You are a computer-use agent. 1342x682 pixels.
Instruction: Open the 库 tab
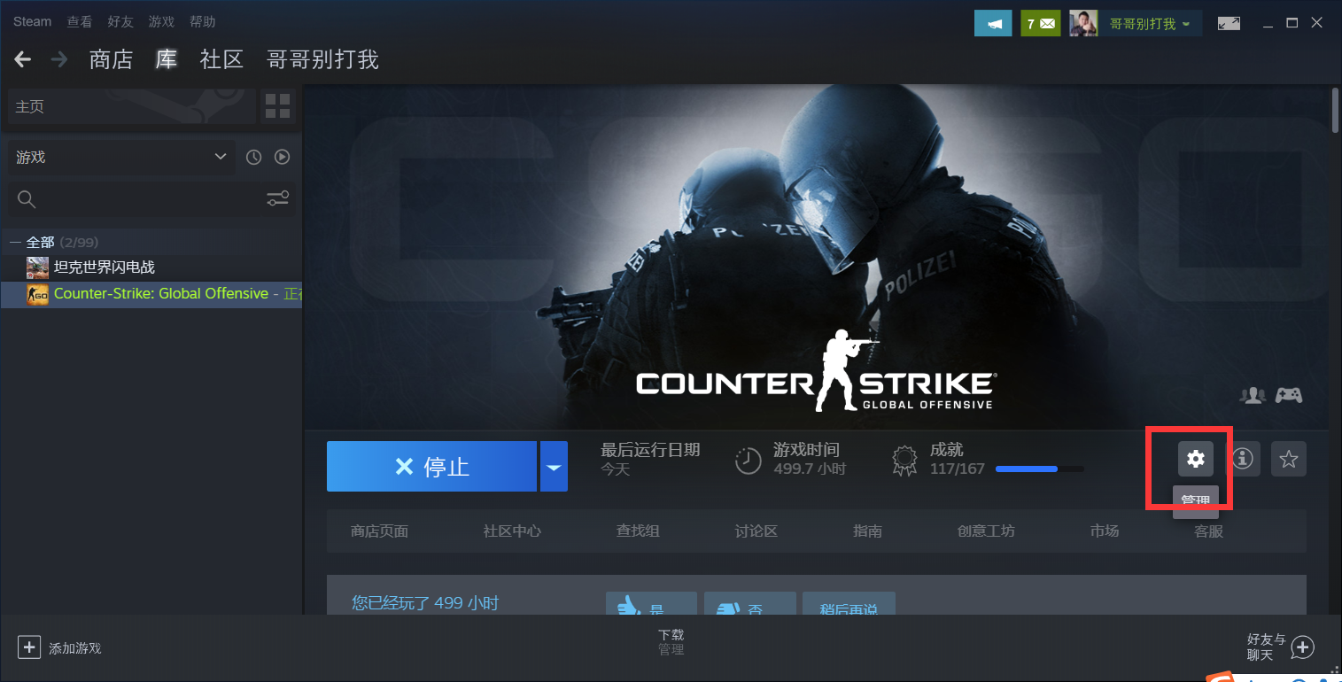pos(167,59)
